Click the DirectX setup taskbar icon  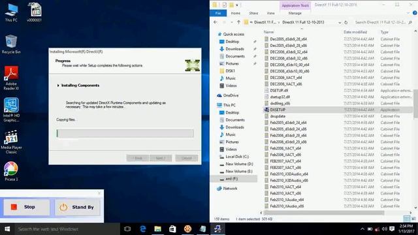pyautogui.click(x=217, y=229)
